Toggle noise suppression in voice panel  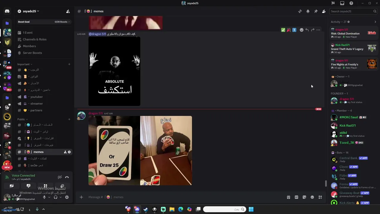[x=60, y=177]
